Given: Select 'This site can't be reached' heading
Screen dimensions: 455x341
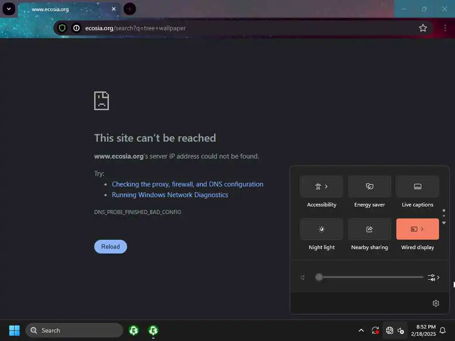Looking at the screenshot, I should (x=155, y=138).
